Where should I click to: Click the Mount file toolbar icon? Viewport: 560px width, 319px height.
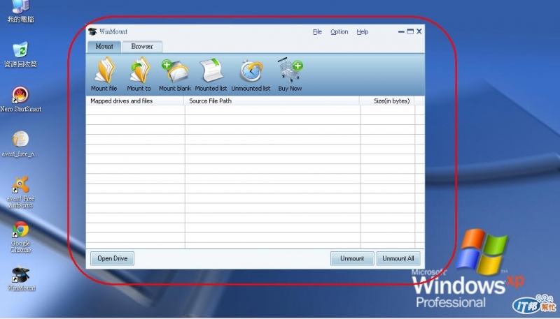click(x=104, y=70)
